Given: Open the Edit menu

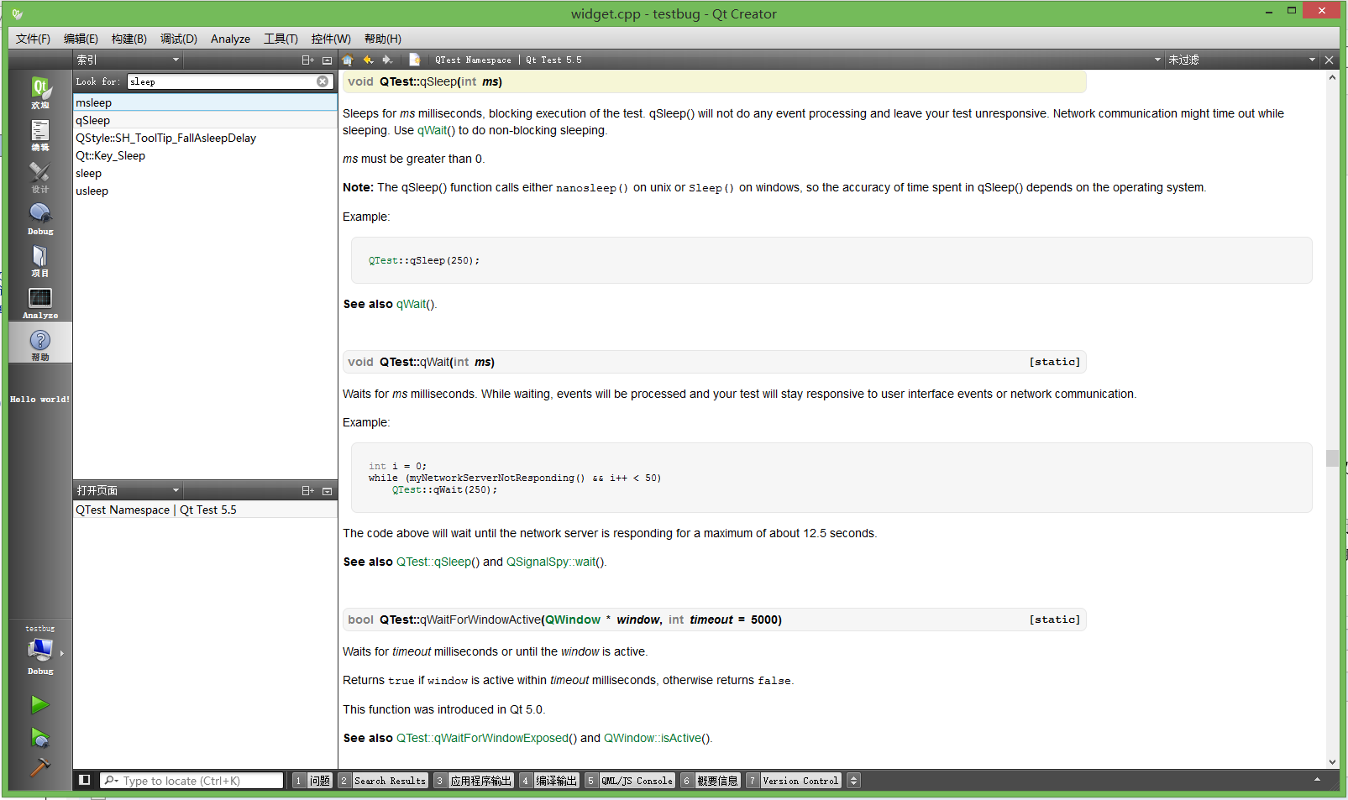Looking at the screenshot, I should 81,39.
